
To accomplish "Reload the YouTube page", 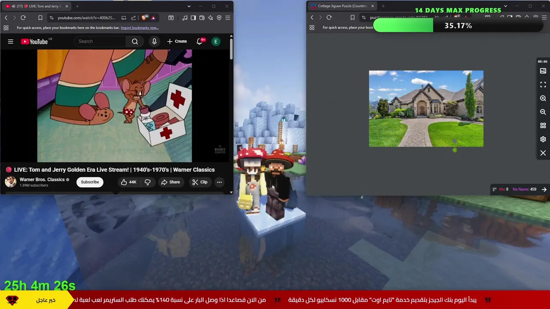I will click(x=23, y=18).
